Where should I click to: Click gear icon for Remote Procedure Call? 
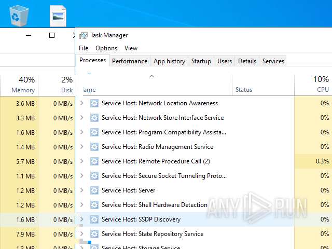pyautogui.click(x=94, y=161)
